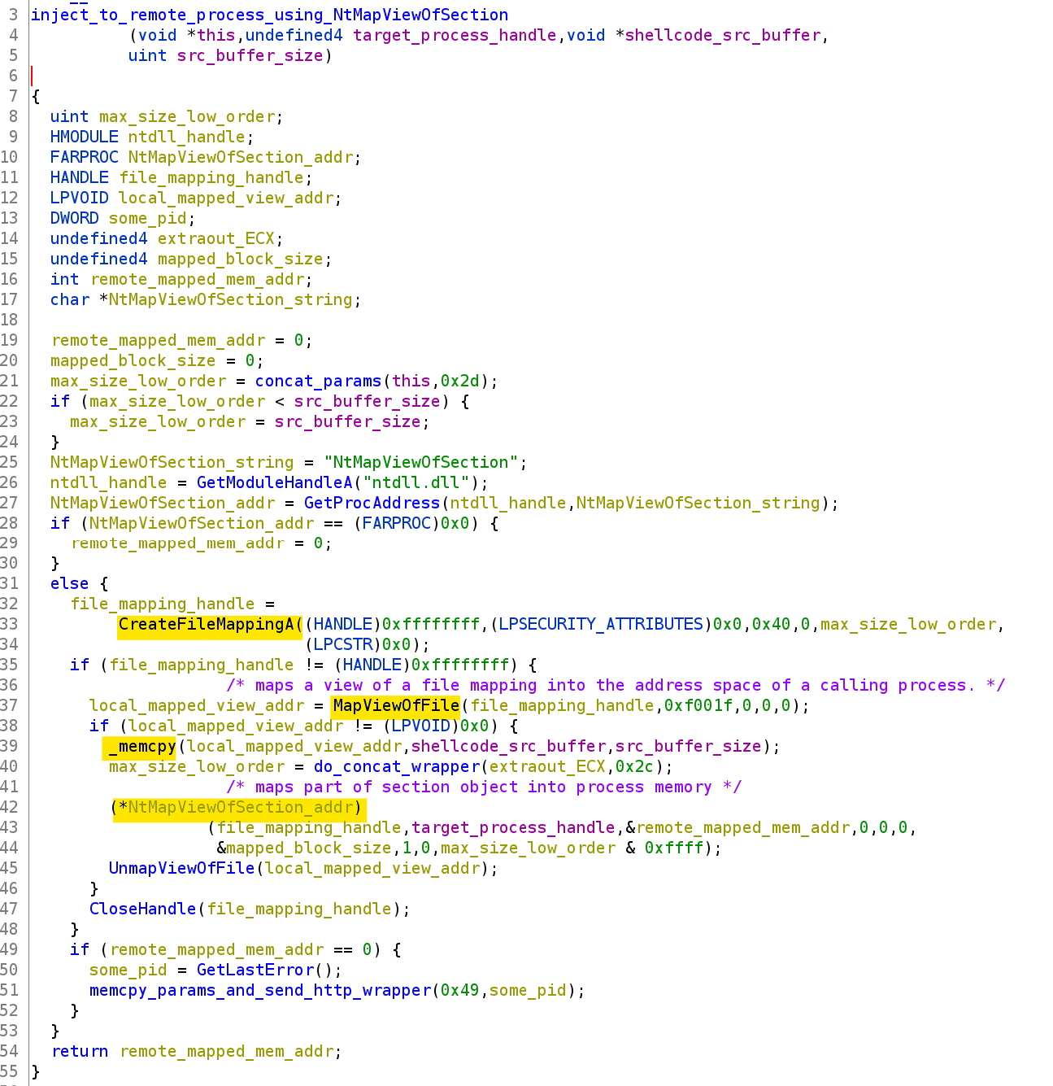1053x1086 pixels.
Task: Click the concat_params function call
Action: tap(318, 381)
